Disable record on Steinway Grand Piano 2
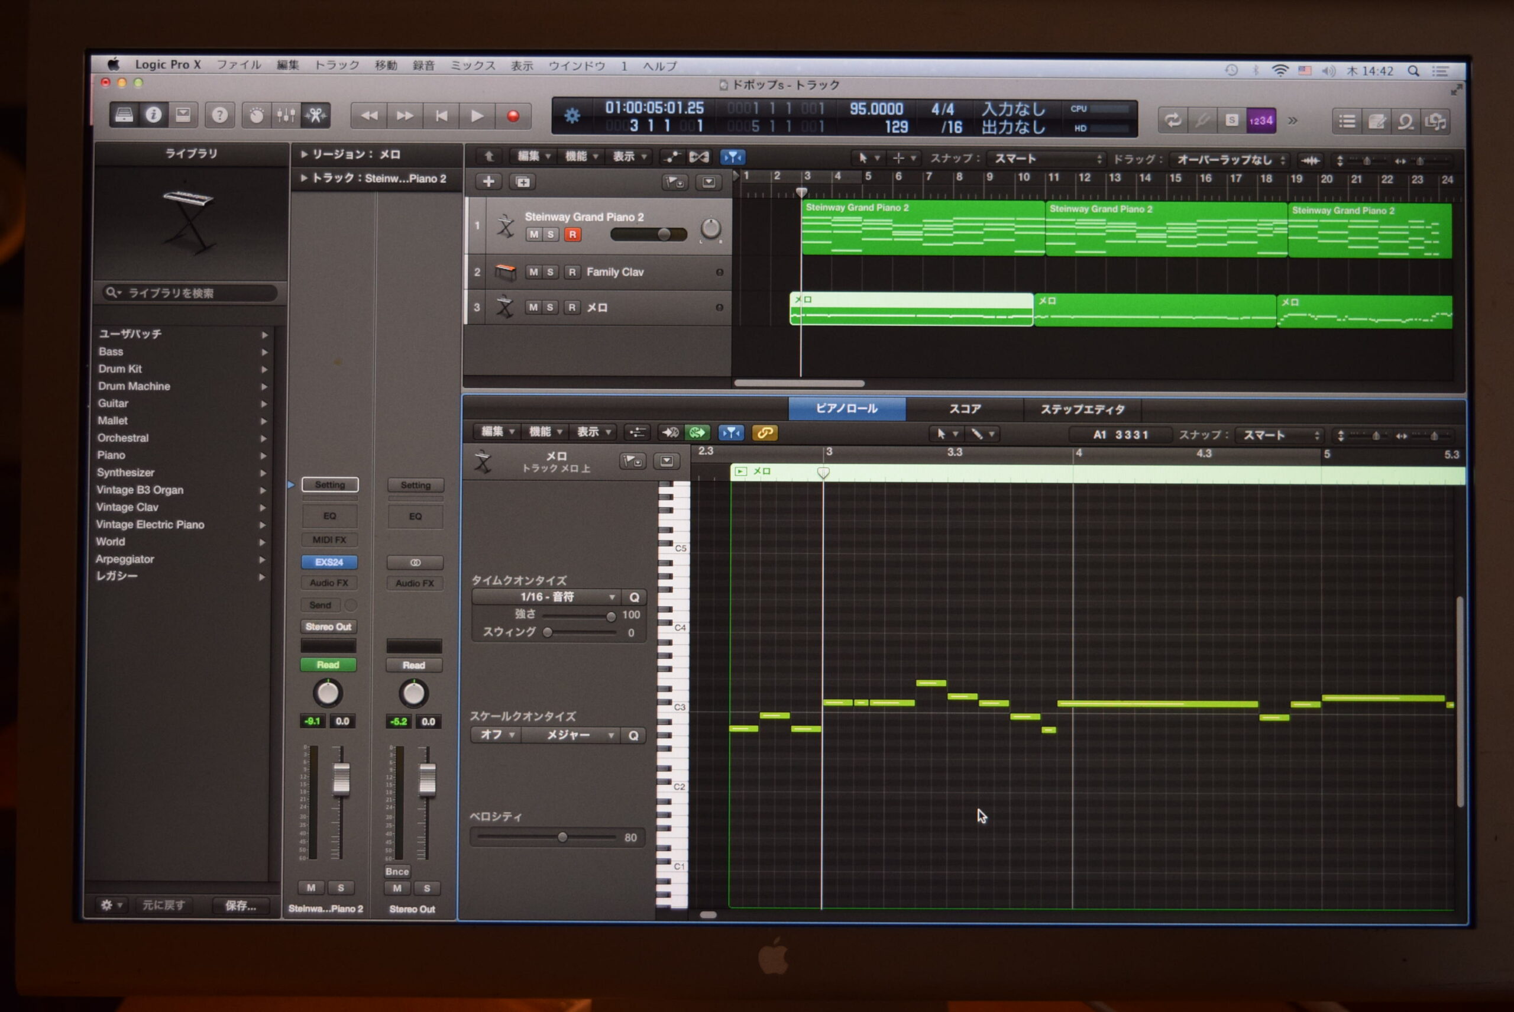The width and height of the screenshot is (1514, 1012). click(x=572, y=235)
